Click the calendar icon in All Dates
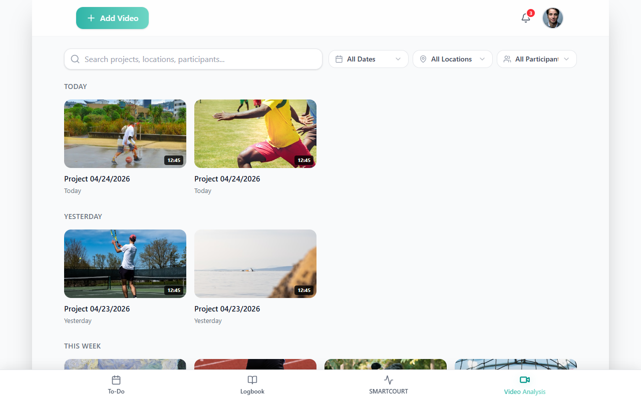The image size is (641, 400). 339,59
